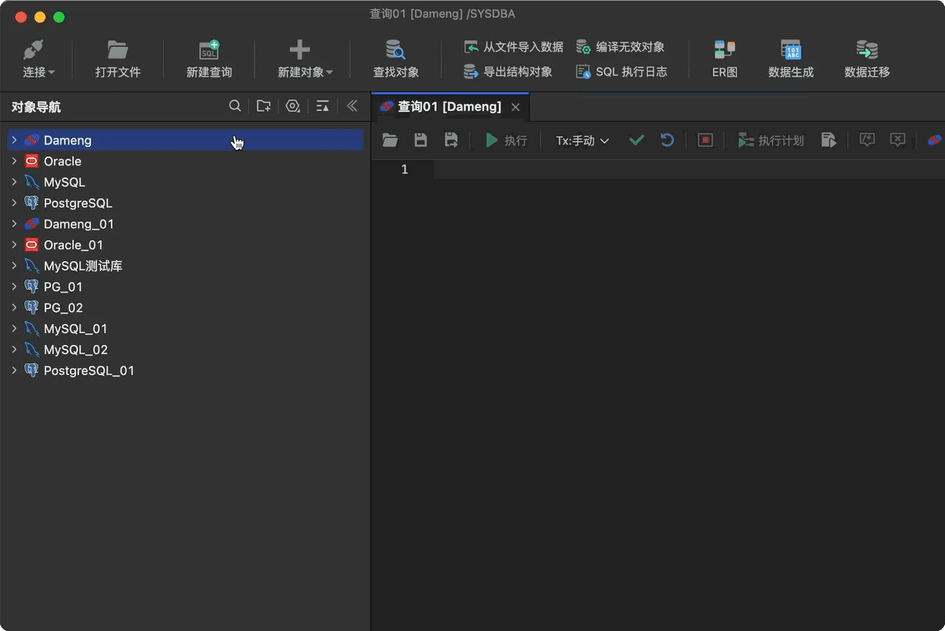Image resolution: width=945 pixels, height=631 pixels.
Task: Click the rollback arrow icon
Action: click(667, 140)
